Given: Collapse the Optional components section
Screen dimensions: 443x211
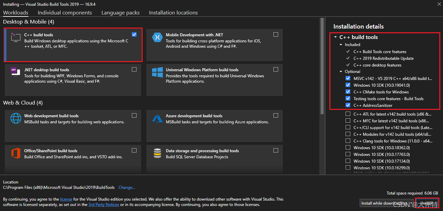Looking at the screenshot, I should point(341,72).
